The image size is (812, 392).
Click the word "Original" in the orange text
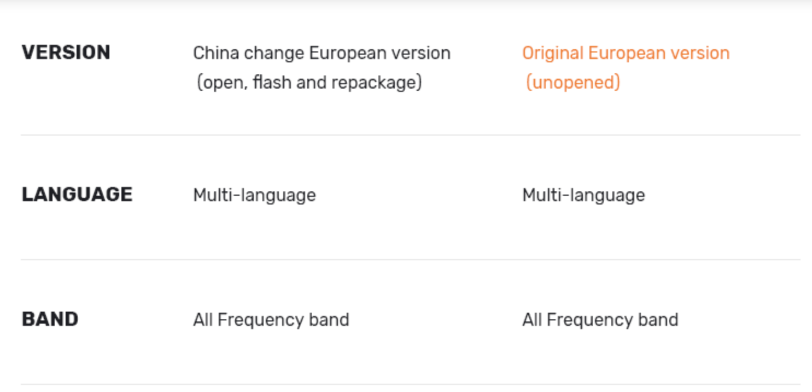552,53
